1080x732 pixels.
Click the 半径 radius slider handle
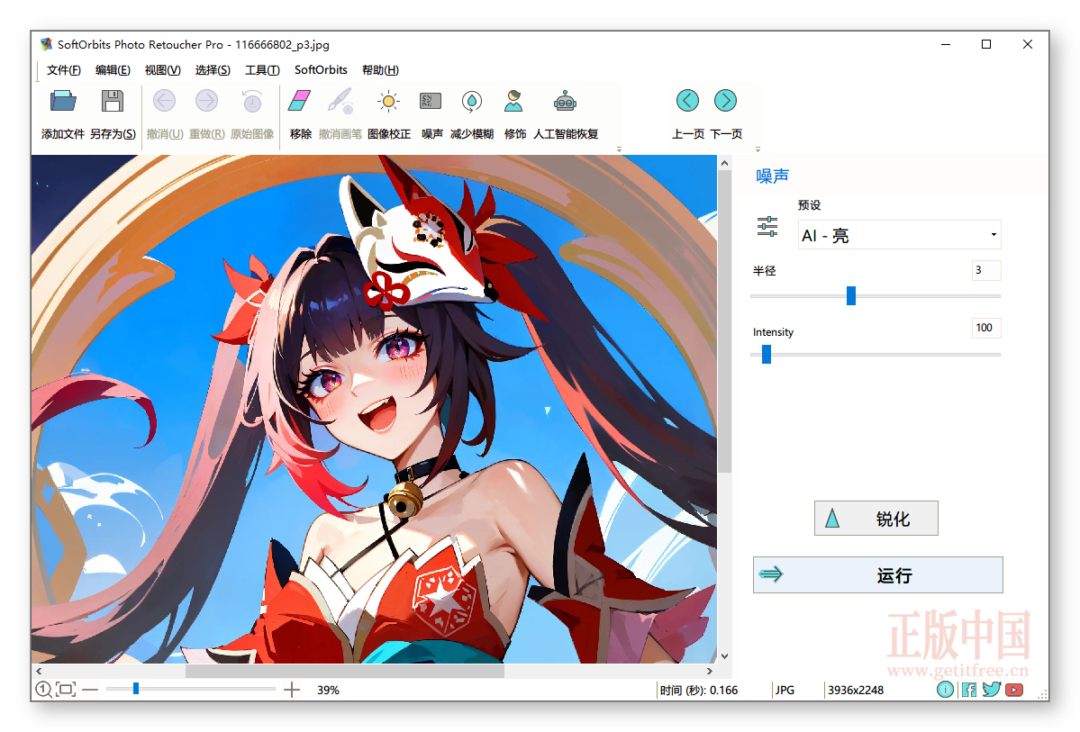pyautogui.click(x=851, y=295)
